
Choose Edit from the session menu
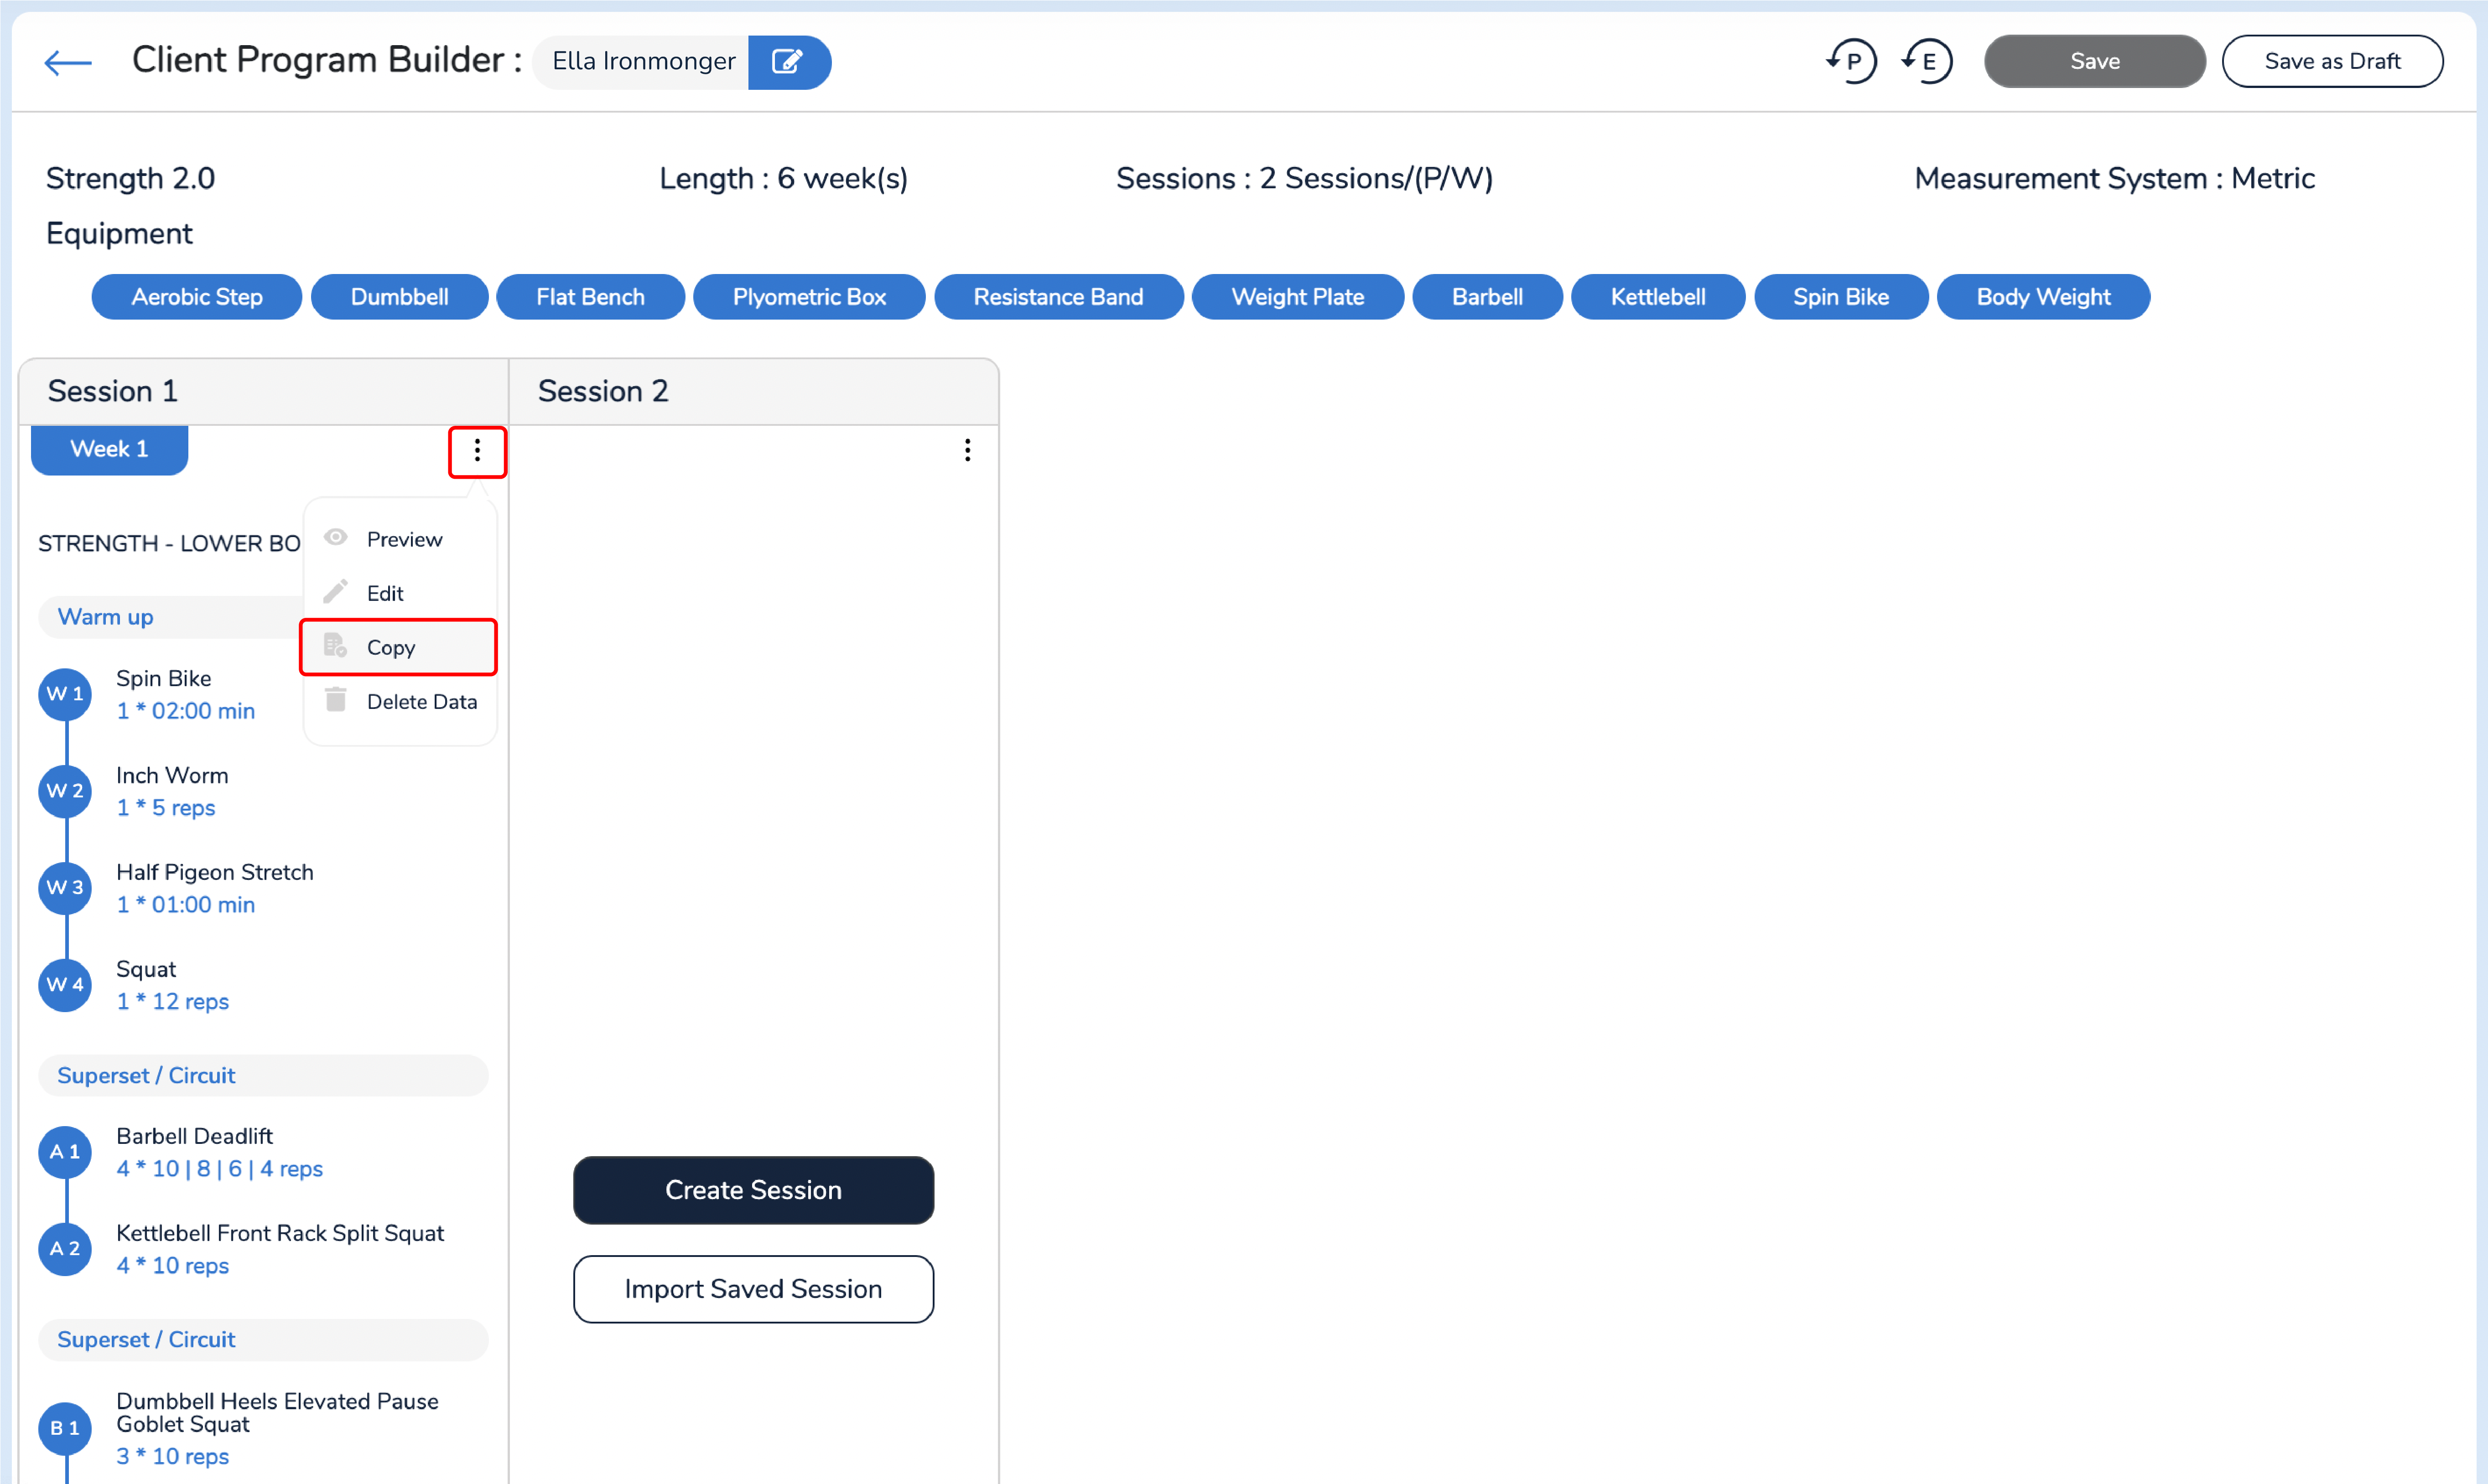click(x=400, y=593)
